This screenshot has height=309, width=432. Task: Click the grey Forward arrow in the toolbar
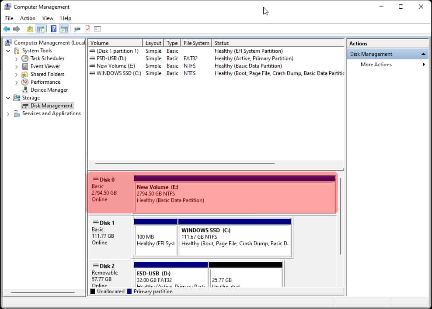tap(17, 29)
